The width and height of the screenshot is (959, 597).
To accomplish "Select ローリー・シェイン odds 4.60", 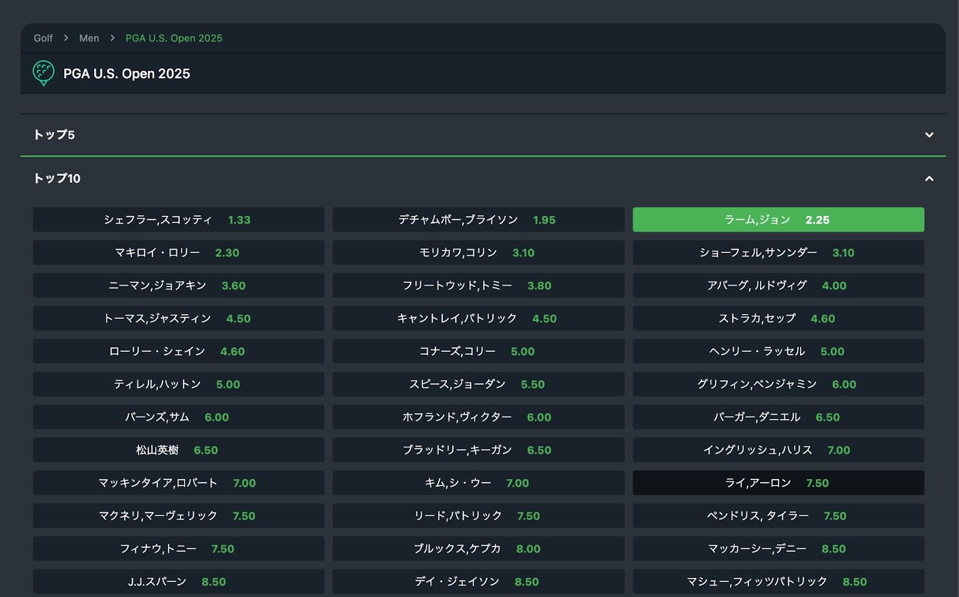I will pos(179,351).
